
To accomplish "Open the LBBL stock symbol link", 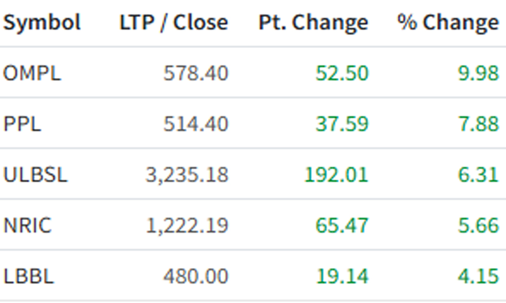I will pyautogui.click(x=28, y=276).
